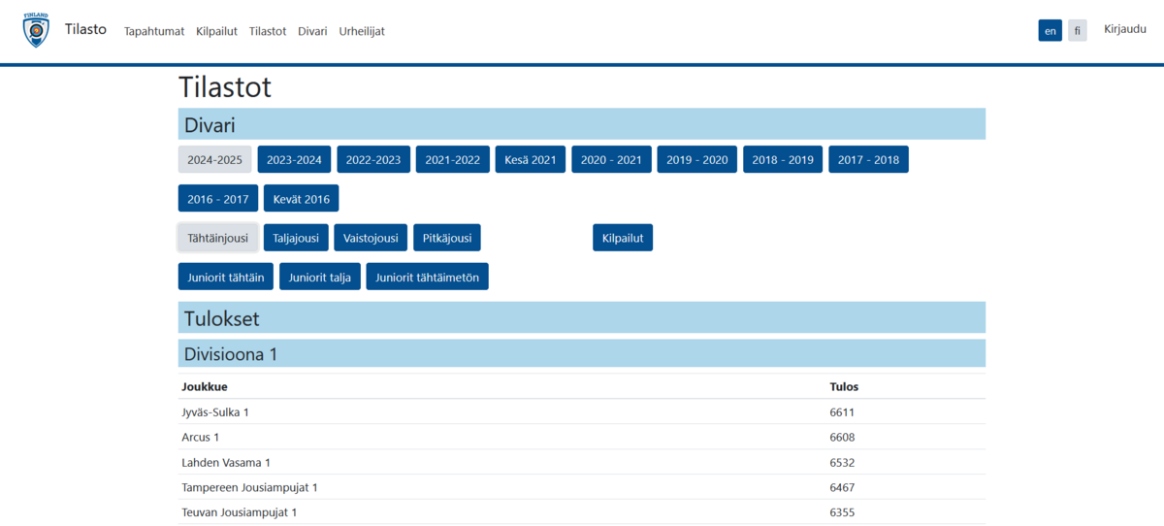Show the 2017 - 2018 season
This screenshot has height=526, width=1164.
click(868, 159)
